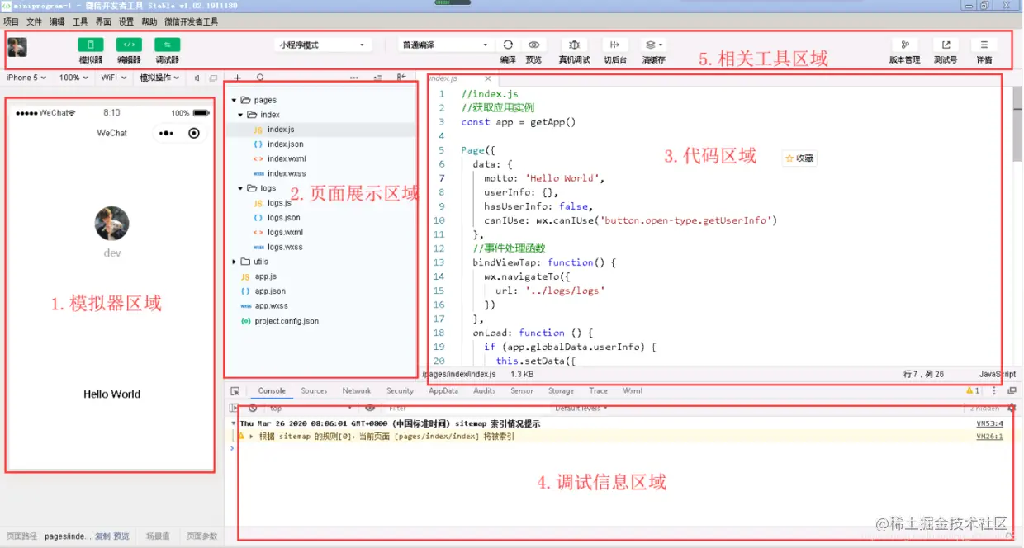Image resolution: width=1024 pixels, height=548 pixels.
Task: Collapse the pages folder
Action: point(234,100)
